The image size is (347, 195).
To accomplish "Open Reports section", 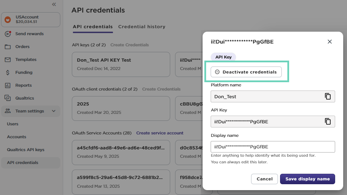I will (x=23, y=85).
